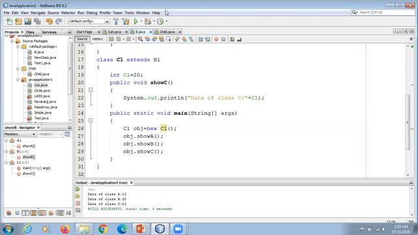
Task: Toggle bookmark via editor toolbar icon
Action: tap(191, 39)
